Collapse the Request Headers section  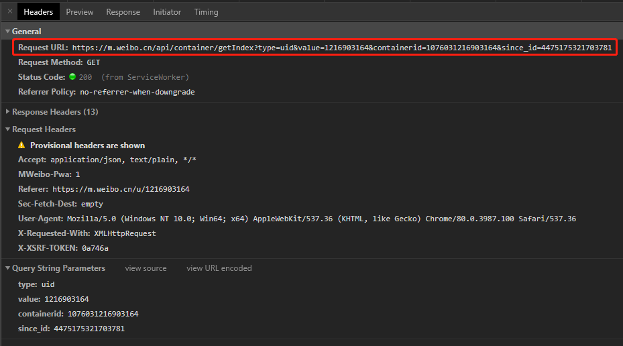click(7, 129)
